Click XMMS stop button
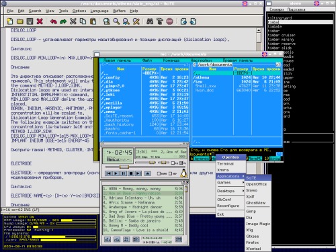 (x=131, y=173)
